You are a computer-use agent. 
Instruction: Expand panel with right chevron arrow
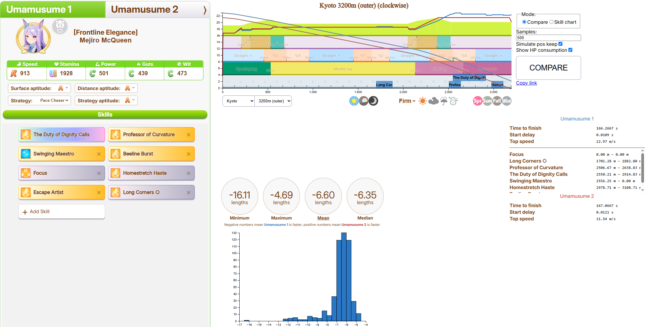point(205,10)
